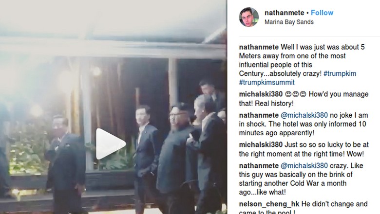Open nathanmete profile avatar
The width and height of the screenshot is (380, 214).
coord(248,17)
